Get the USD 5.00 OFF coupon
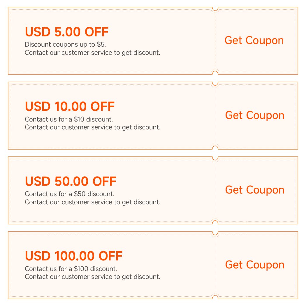Viewport: 306px width, 306px height. point(254,41)
